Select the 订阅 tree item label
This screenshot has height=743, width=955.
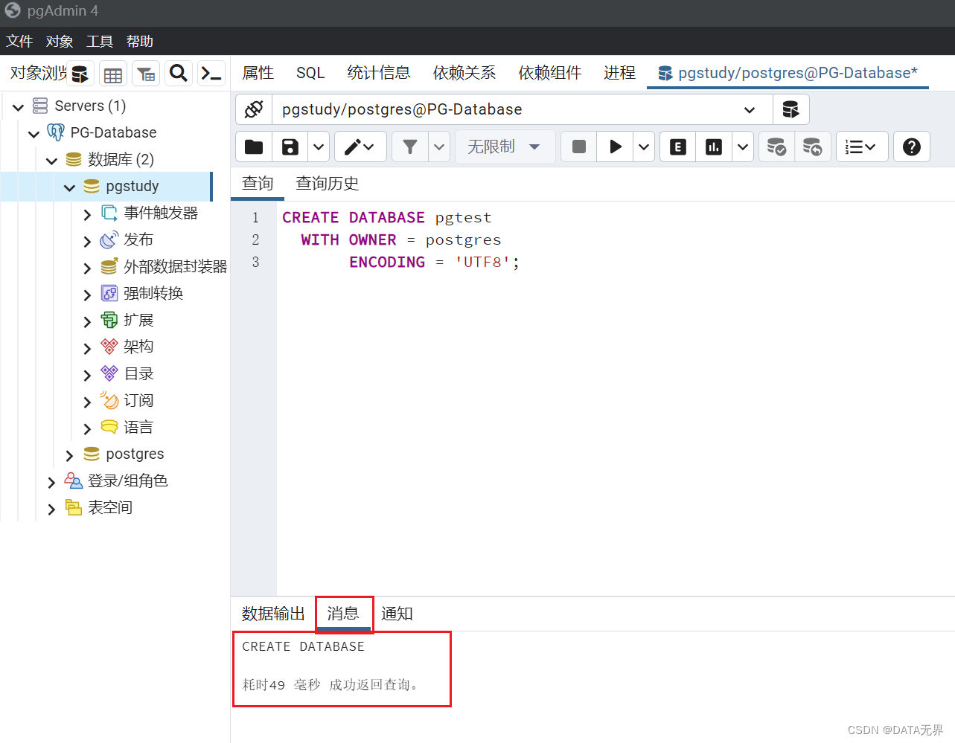(x=138, y=400)
